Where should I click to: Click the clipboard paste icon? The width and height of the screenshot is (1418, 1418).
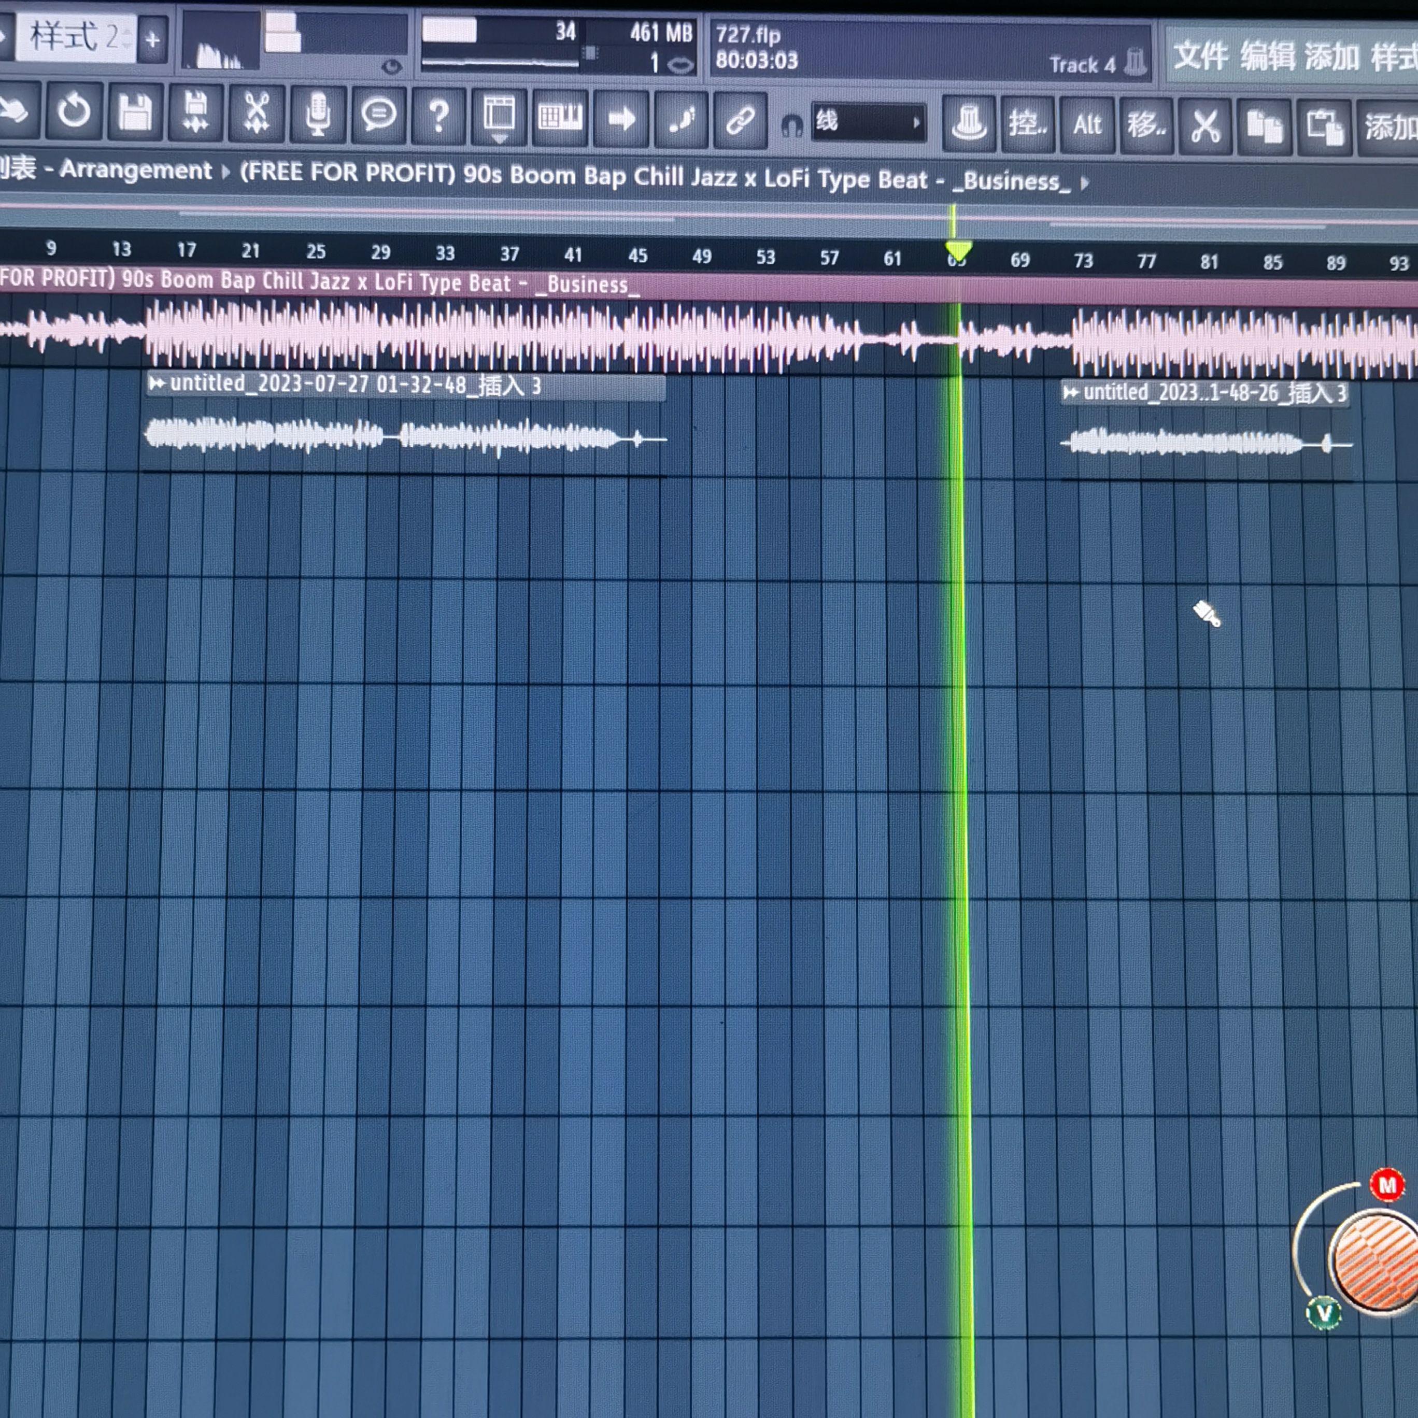pyautogui.click(x=1325, y=127)
